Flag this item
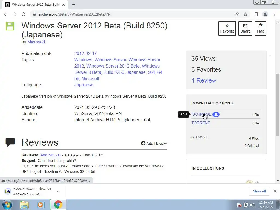This screenshot has width=280, height=210. [260, 28]
